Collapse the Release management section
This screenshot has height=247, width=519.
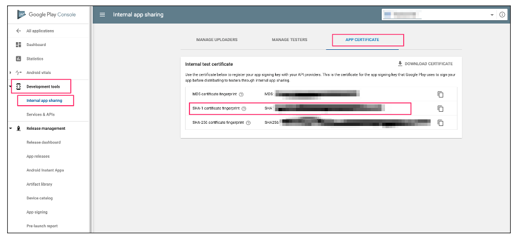[10, 129]
